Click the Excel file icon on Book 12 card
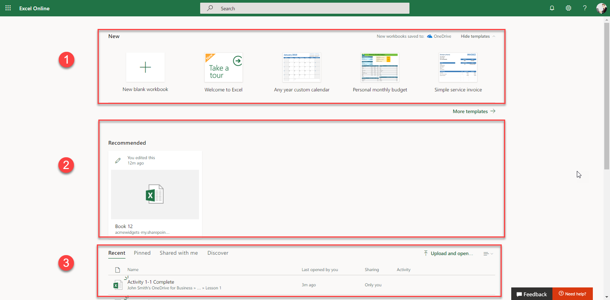 155,194
